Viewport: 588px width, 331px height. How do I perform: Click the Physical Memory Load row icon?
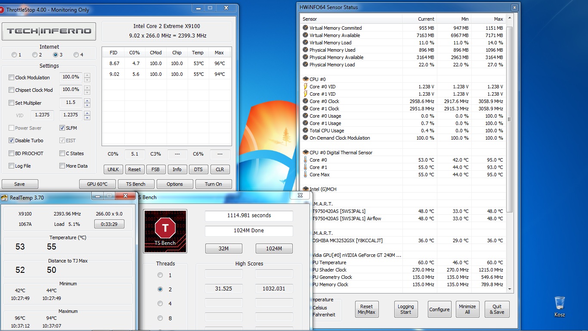[306, 65]
